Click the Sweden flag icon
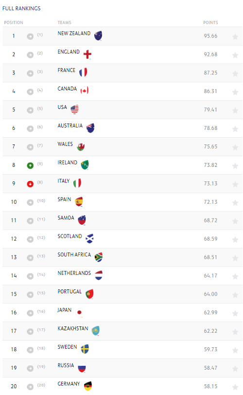The width and height of the screenshot is (243, 395). click(x=85, y=349)
